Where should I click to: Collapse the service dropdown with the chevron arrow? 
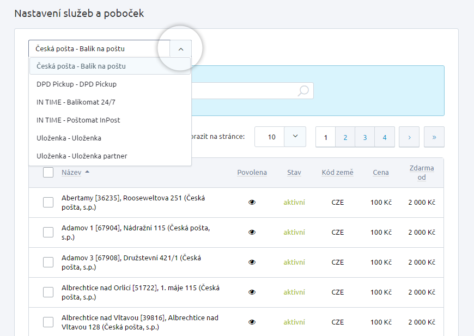(x=181, y=48)
